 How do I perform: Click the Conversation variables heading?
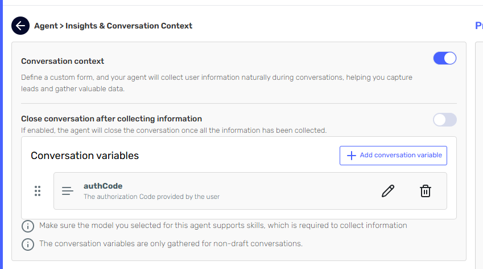pos(85,156)
